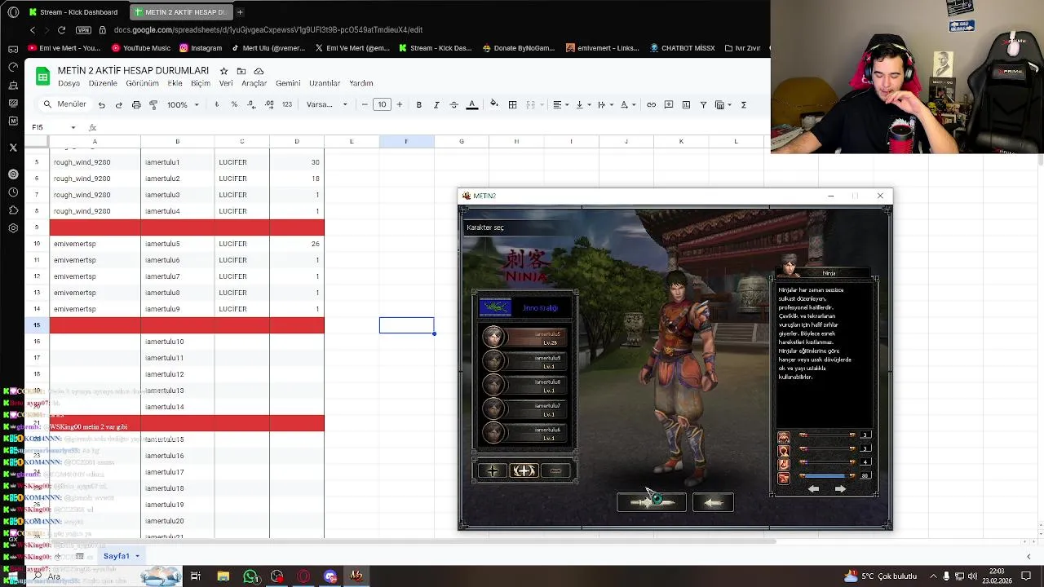Open the Dosya menu

[x=69, y=83]
